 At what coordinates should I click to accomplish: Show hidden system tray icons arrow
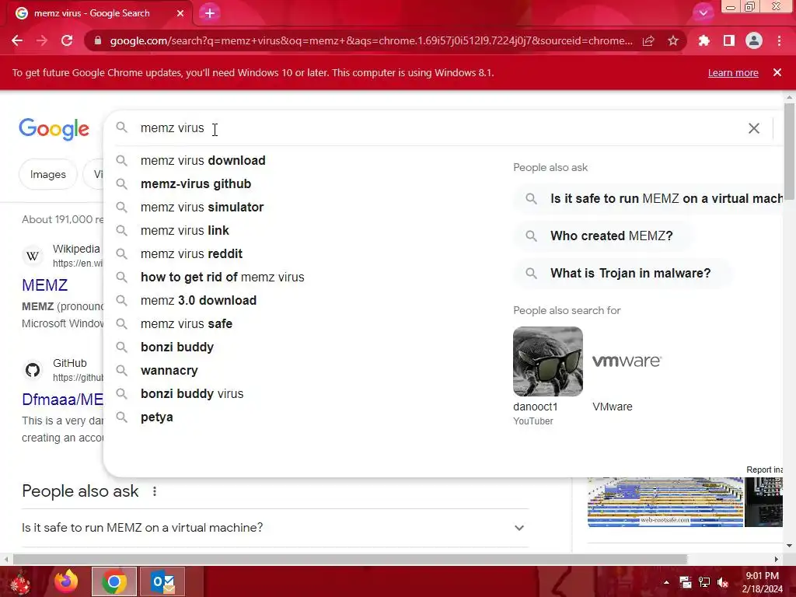pyautogui.click(x=666, y=582)
